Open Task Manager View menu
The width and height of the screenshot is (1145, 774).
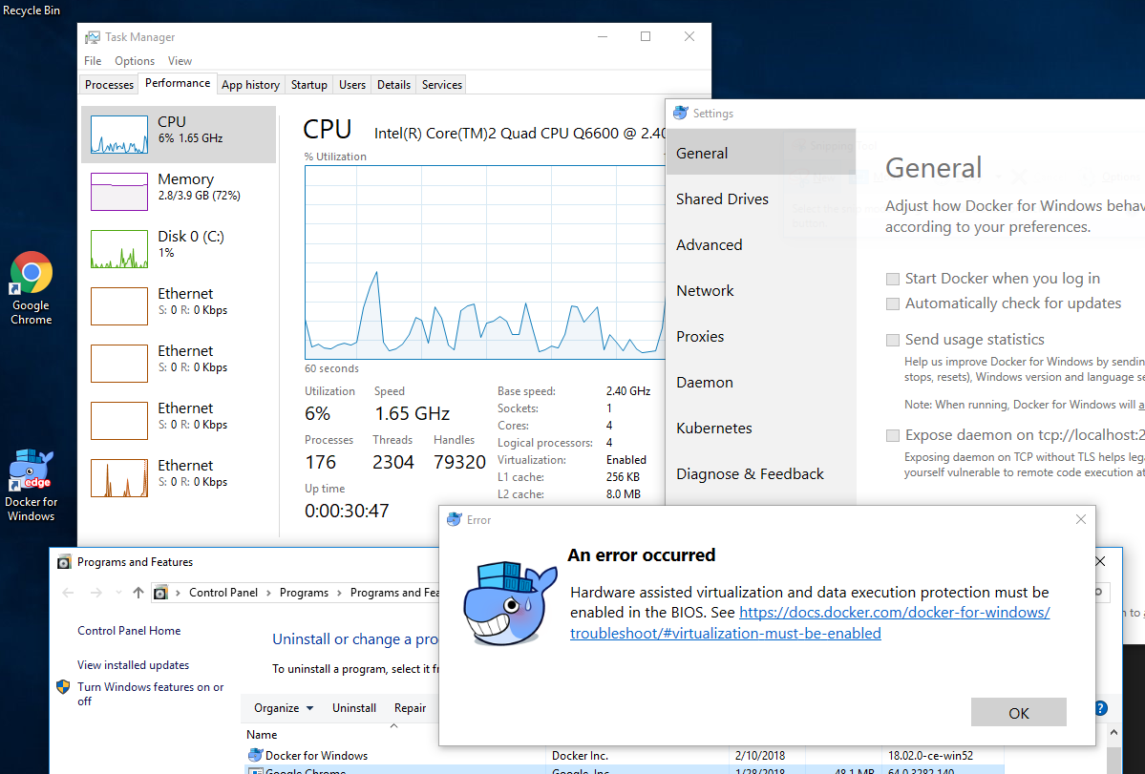coord(180,60)
